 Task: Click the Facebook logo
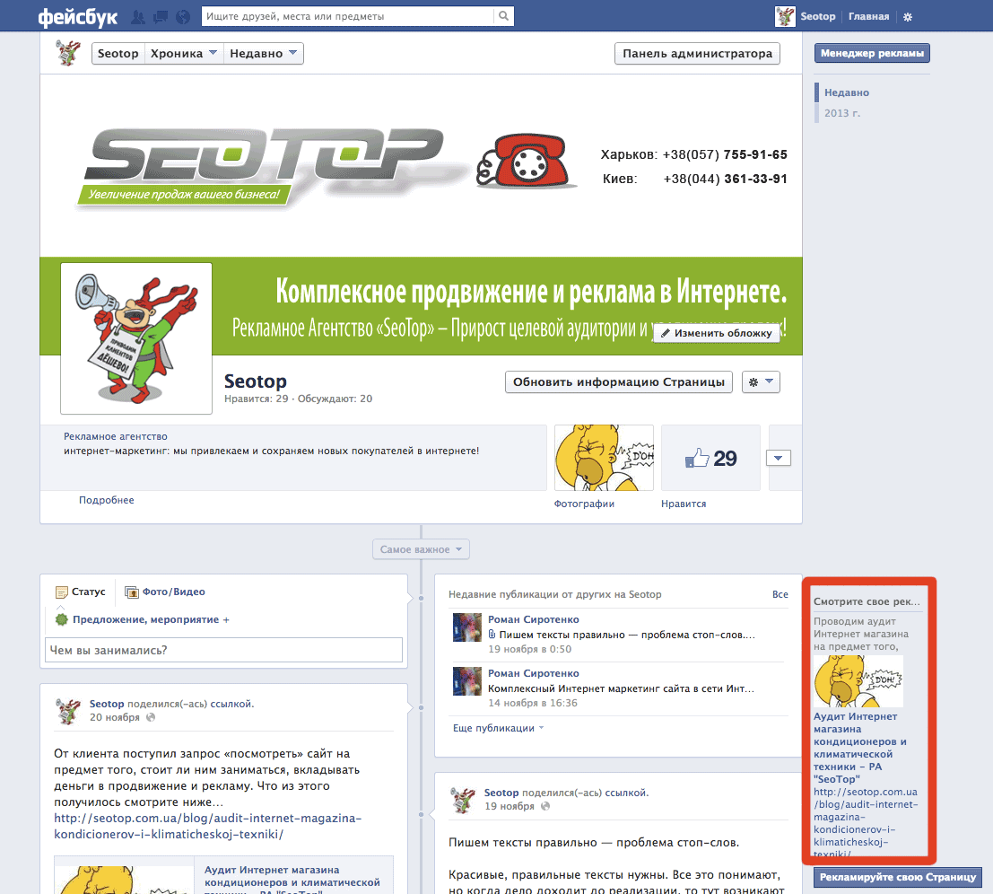pyautogui.click(x=77, y=16)
